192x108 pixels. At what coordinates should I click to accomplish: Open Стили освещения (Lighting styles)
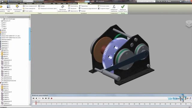29,8
